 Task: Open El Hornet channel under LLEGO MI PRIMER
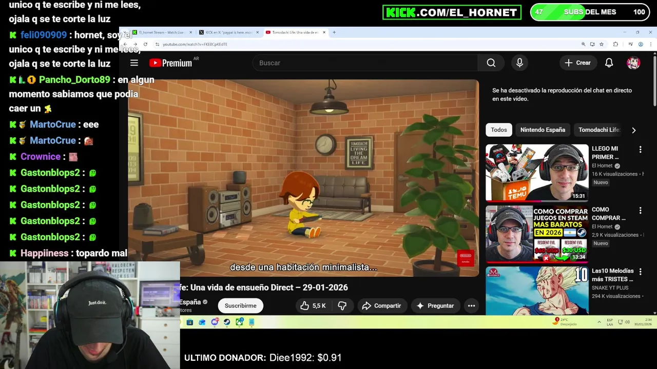pos(602,166)
